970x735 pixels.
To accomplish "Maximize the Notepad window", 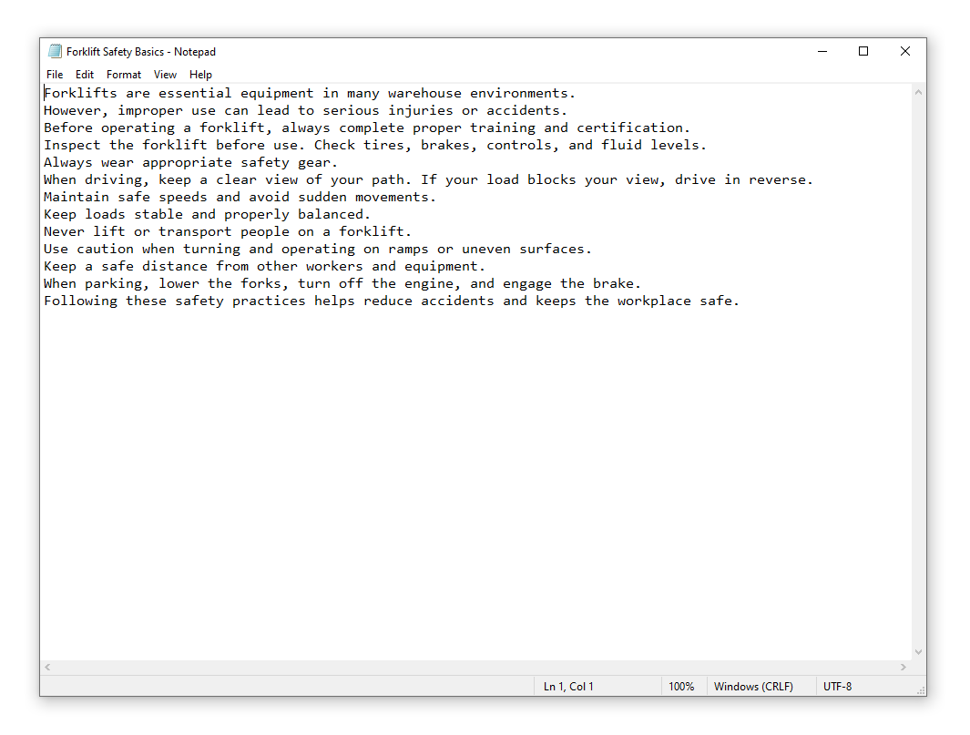I will tap(863, 51).
